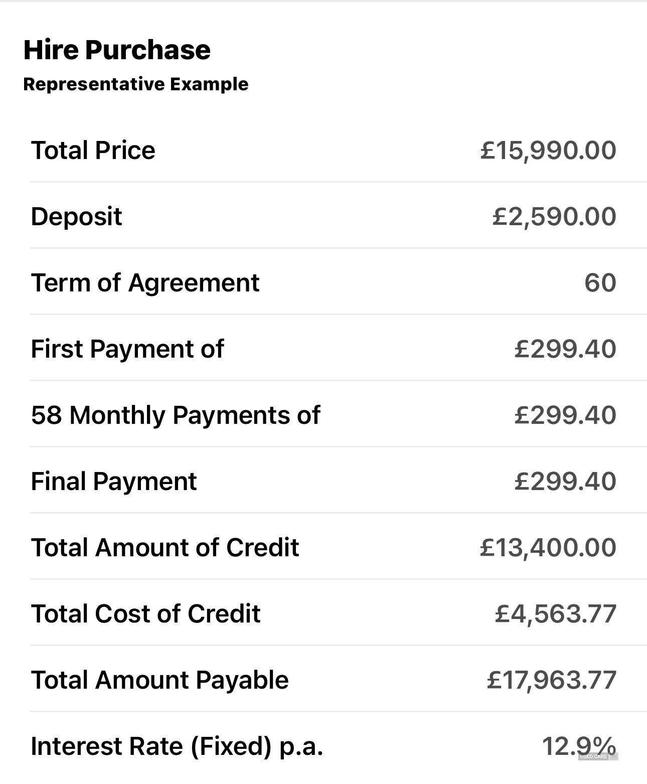Click the Total Amount Payable label
647x784 pixels.
tap(159, 680)
